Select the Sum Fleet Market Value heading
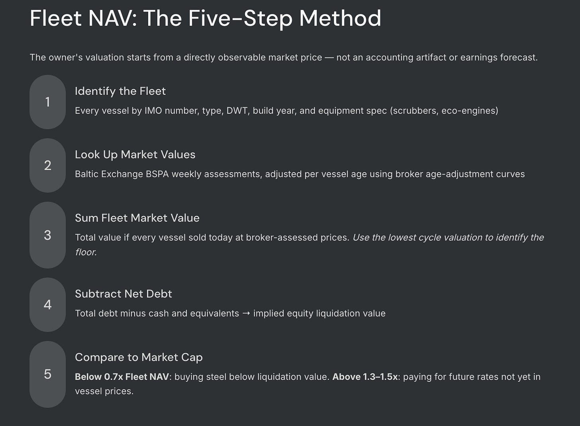 [x=137, y=218]
